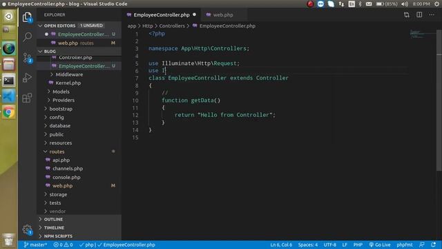Launch Terminal from Ubuntu dock

9,81
